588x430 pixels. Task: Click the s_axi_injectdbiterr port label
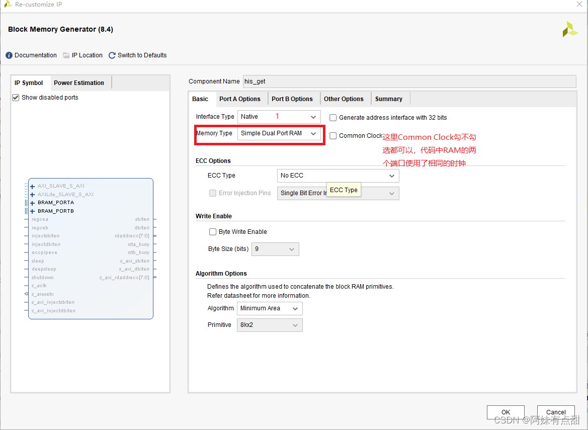(54, 311)
